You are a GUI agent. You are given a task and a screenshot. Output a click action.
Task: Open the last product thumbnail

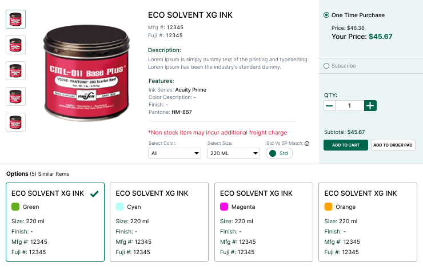coord(15,122)
